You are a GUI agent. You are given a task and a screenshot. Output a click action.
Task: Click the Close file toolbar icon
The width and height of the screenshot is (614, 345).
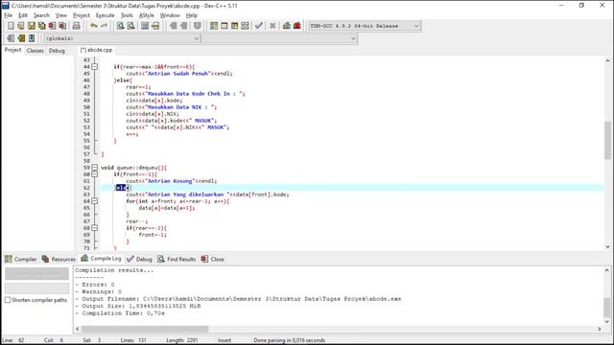tap(52, 26)
